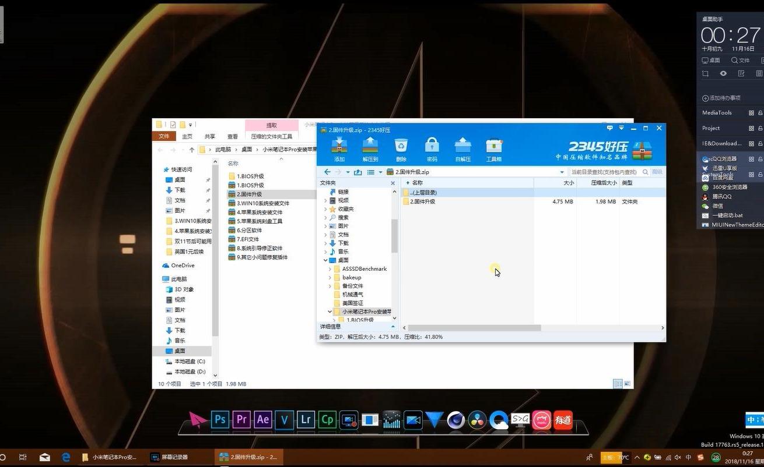764x467 pixels.
Task: Expand the 收藏夹 tree node
Action: coord(325,209)
